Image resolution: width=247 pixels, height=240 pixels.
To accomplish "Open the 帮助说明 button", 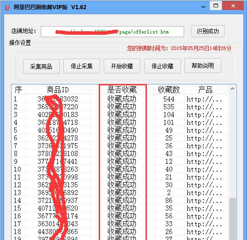I will click(x=203, y=66).
